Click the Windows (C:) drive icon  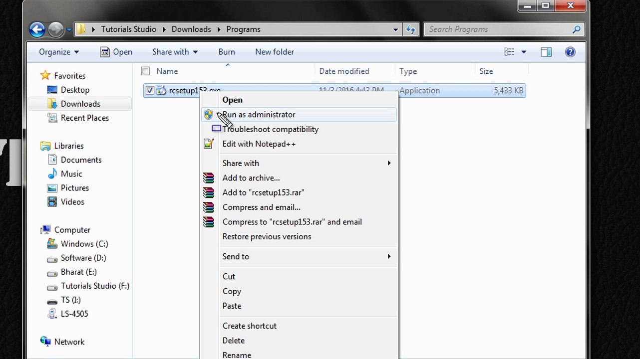point(52,243)
